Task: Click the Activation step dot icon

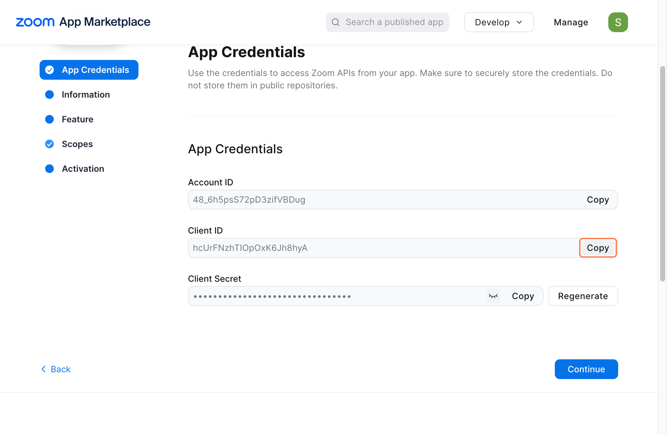Action: pos(49,169)
